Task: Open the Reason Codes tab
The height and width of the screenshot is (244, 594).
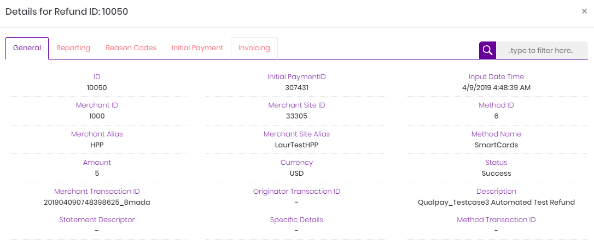Action: 131,48
